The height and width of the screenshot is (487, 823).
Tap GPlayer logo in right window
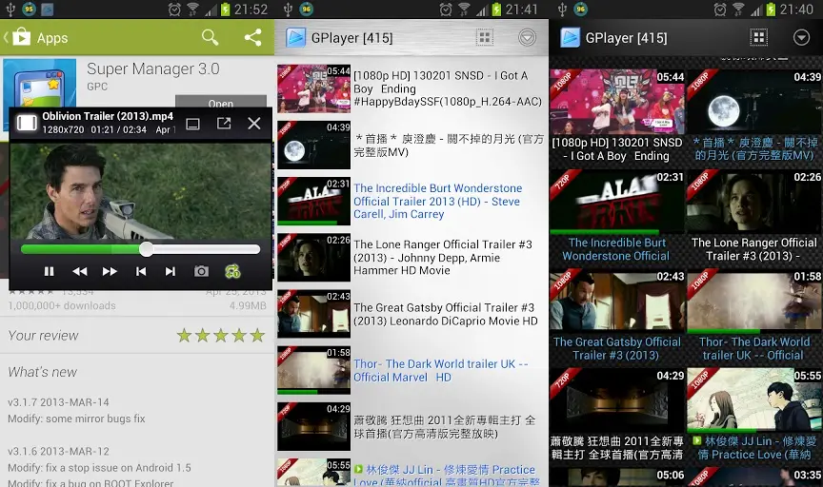[x=570, y=37]
